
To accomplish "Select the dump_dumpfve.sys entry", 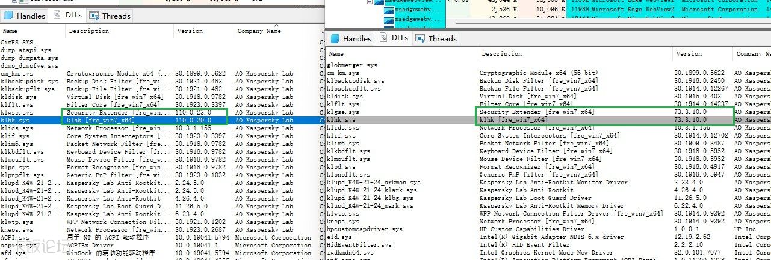I will (30, 66).
